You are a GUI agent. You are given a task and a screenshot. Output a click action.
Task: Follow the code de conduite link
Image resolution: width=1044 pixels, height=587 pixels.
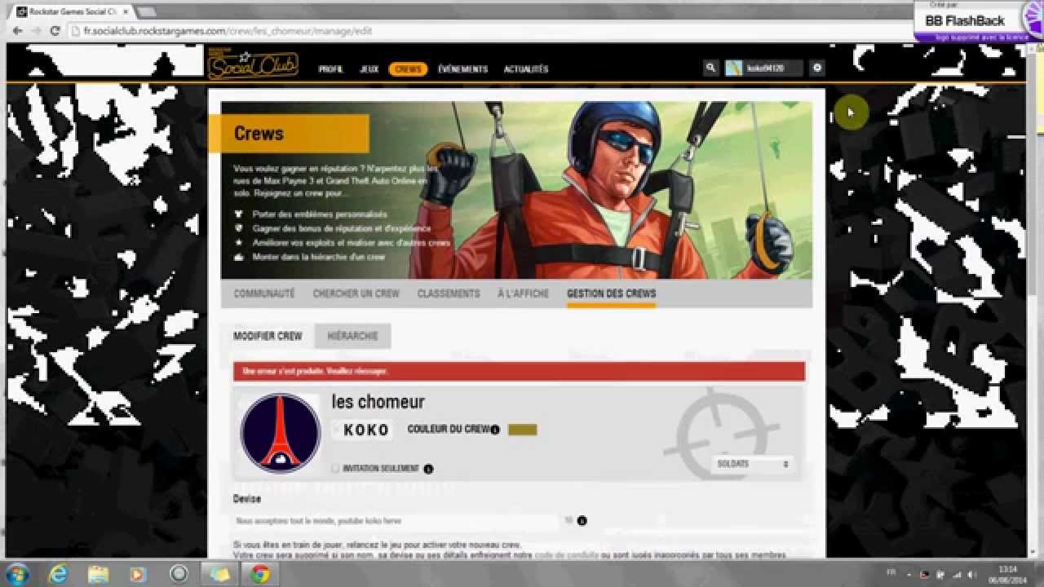pyautogui.click(x=567, y=555)
